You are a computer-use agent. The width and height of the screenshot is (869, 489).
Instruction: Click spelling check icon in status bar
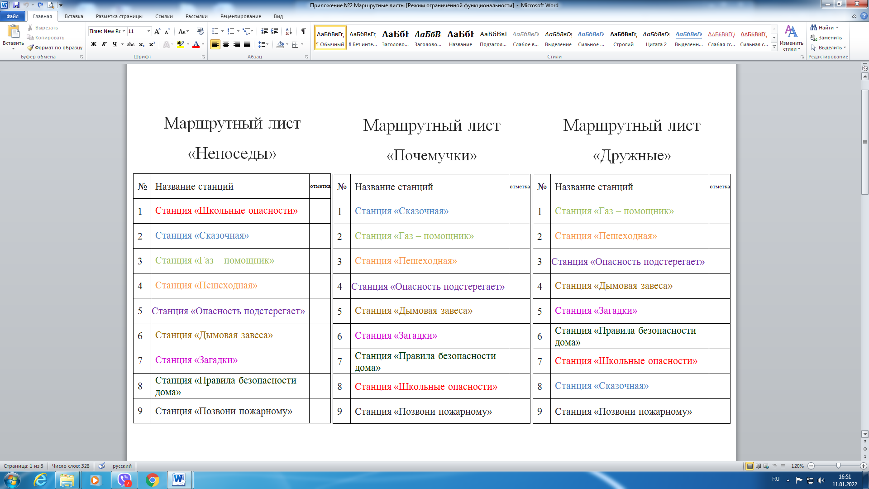click(x=102, y=466)
